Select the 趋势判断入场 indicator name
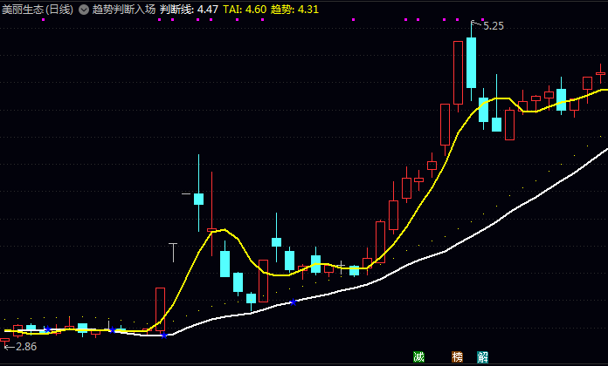 [124, 10]
